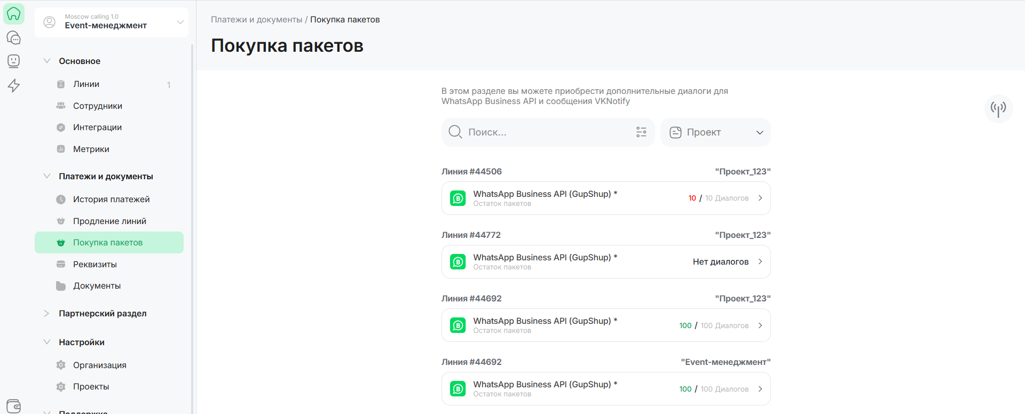Open Event-менеджмент line #44692 package row
The image size is (1025, 414).
point(605,389)
